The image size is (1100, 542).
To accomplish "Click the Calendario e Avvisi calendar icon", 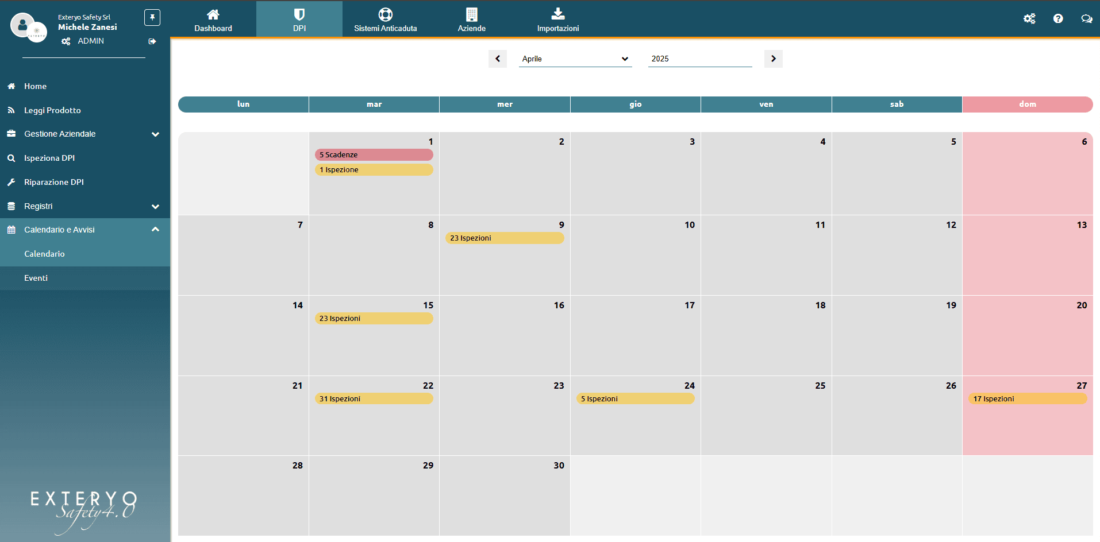I will coord(11,230).
